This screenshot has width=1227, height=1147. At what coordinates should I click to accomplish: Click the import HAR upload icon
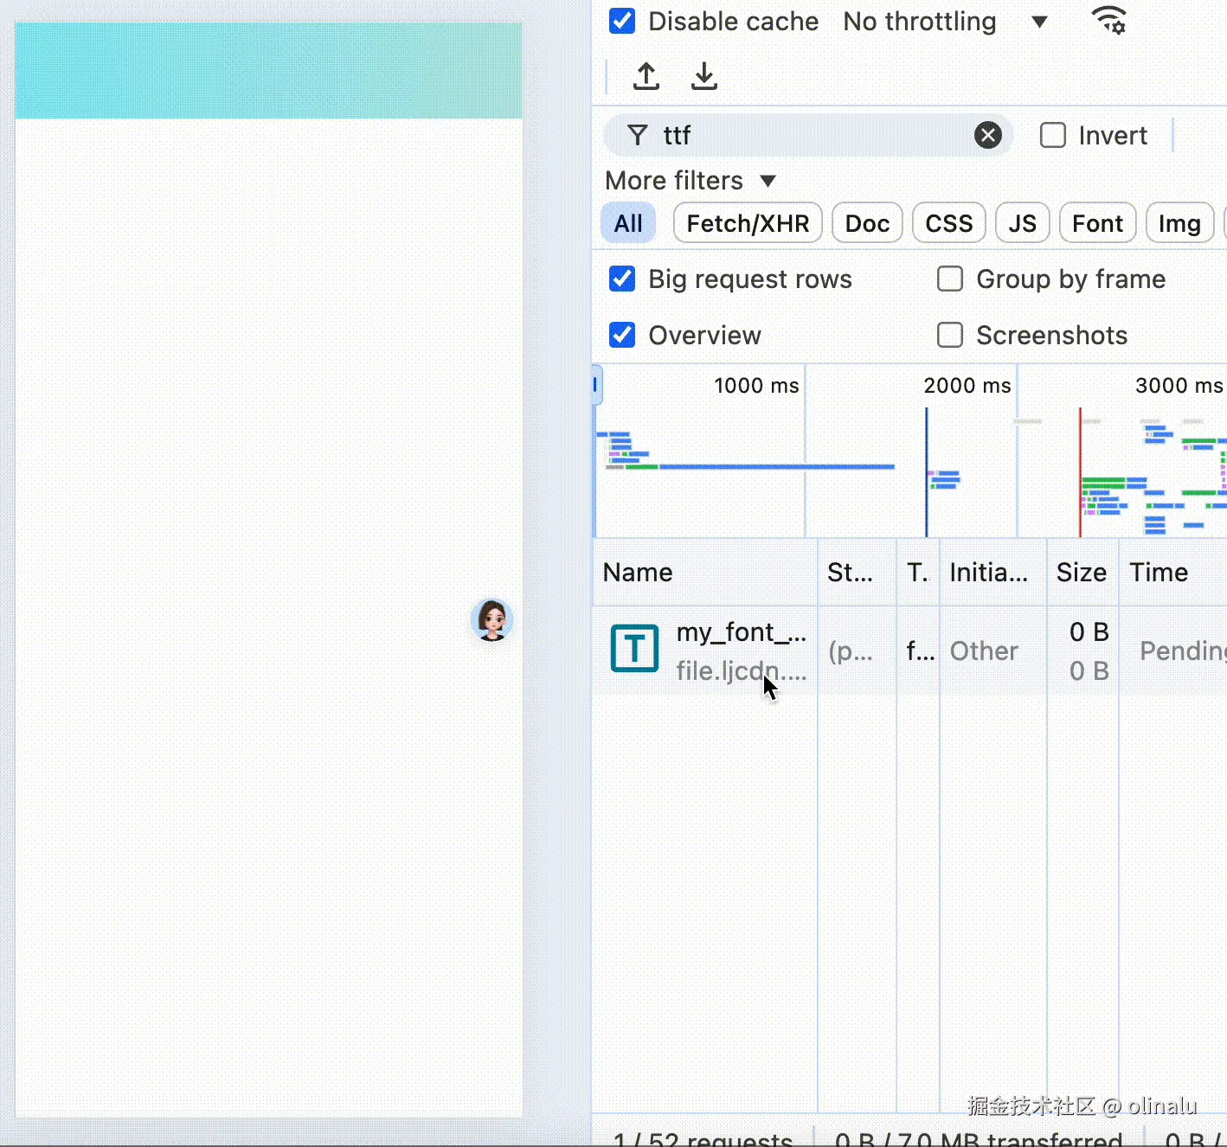[646, 76]
